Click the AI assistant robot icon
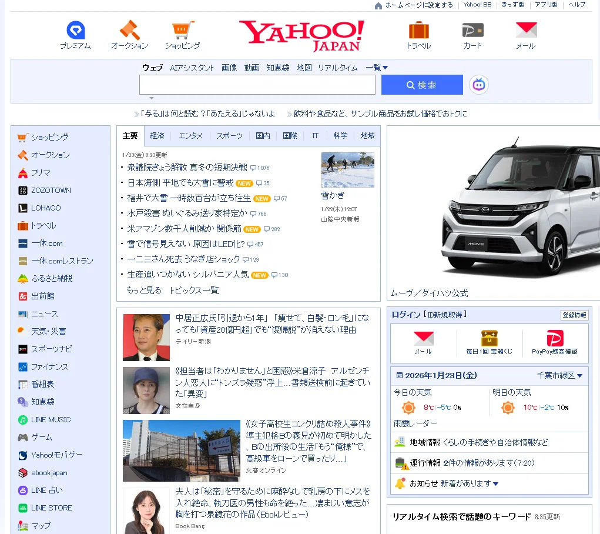This screenshot has height=534, width=600. 479,85
